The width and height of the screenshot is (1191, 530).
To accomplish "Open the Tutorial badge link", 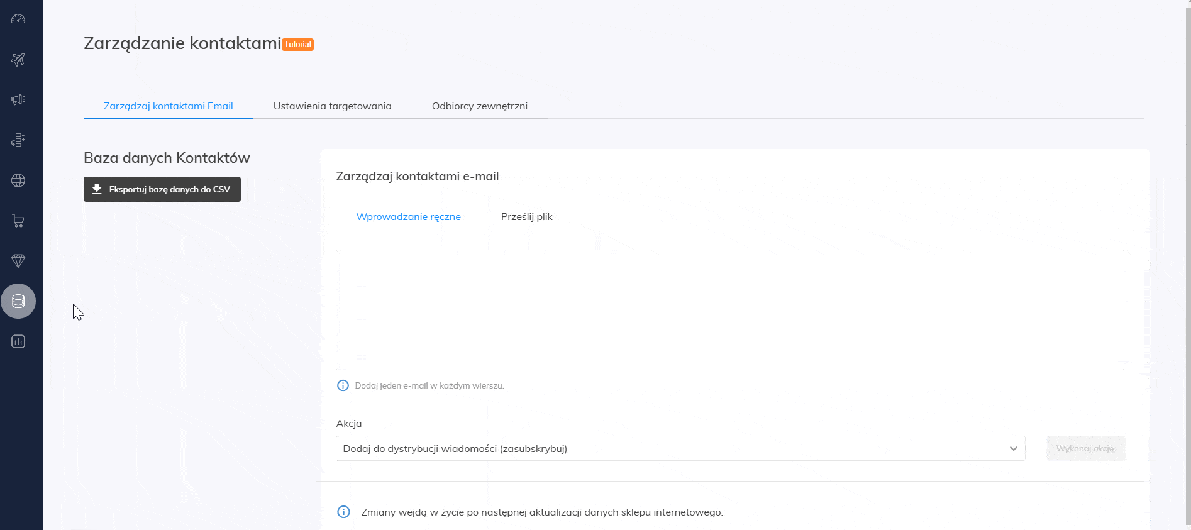I will click(298, 45).
